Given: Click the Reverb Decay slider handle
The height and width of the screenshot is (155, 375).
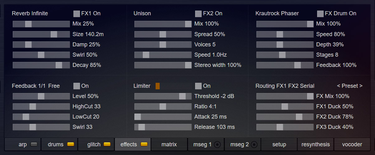Looking at the screenshot, I should [59, 65].
